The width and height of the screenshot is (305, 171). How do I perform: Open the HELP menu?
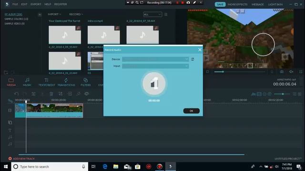[x=48, y=4]
